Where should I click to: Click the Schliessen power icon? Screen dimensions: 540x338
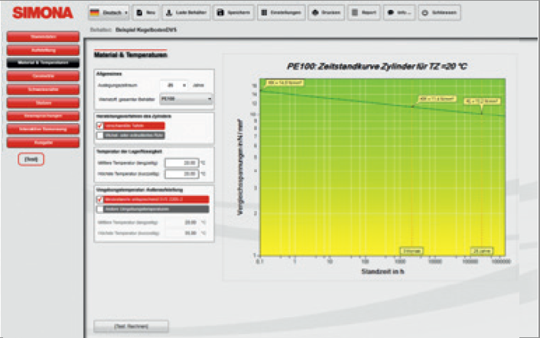tap(439, 13)
